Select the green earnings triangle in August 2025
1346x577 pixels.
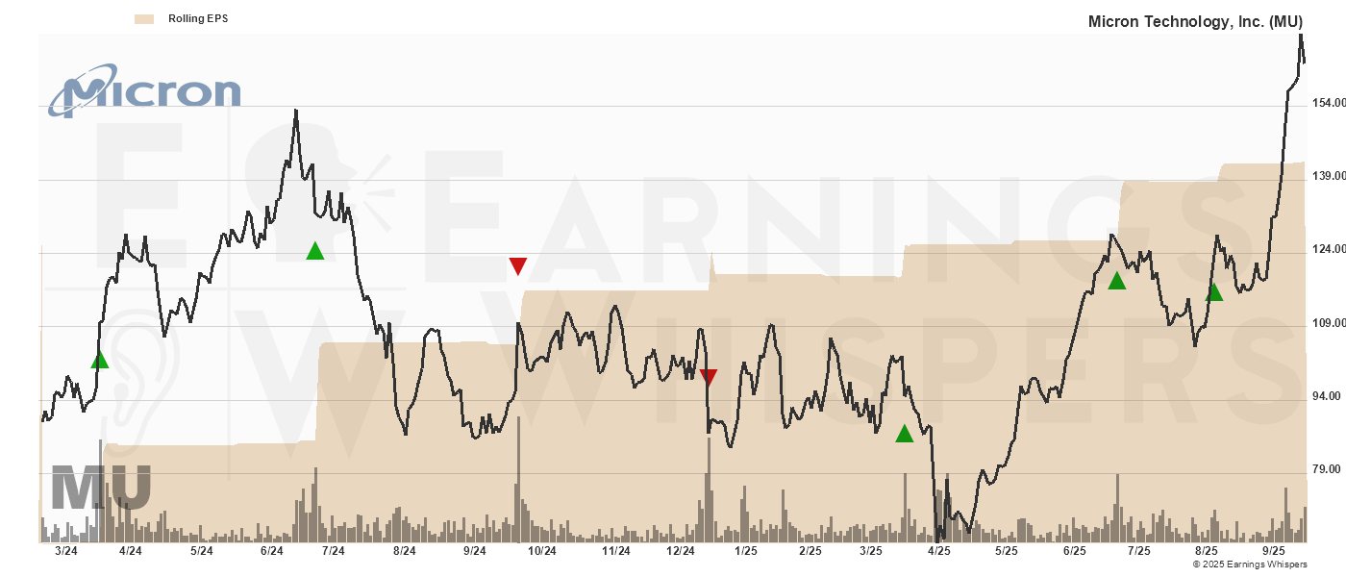tap(1214, 291)
